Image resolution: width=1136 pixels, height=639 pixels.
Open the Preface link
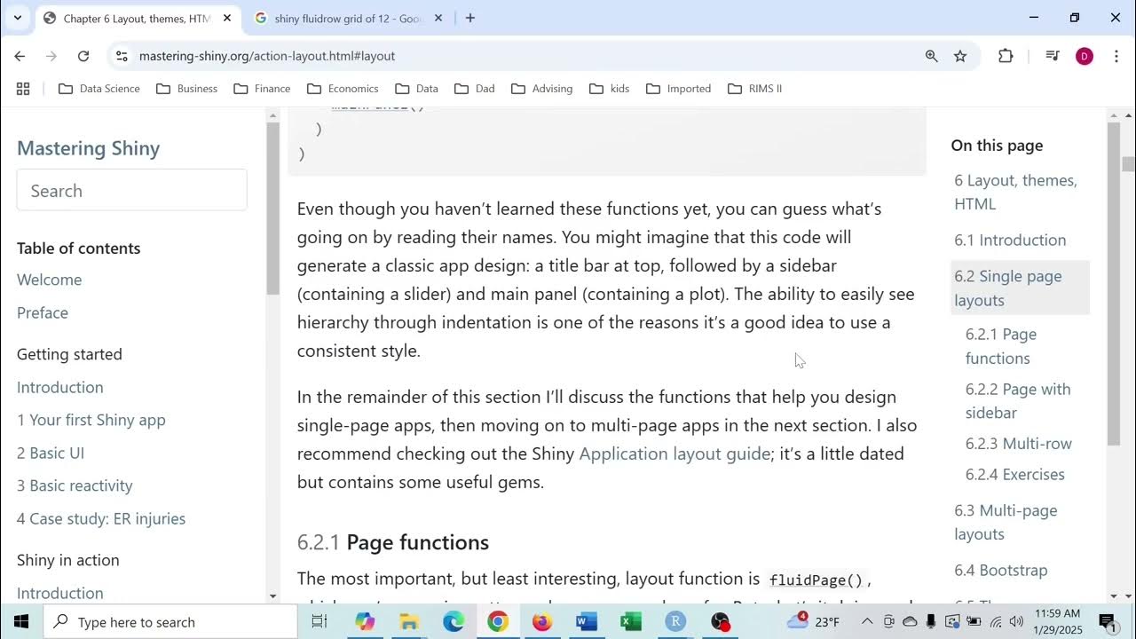point(43,312)
